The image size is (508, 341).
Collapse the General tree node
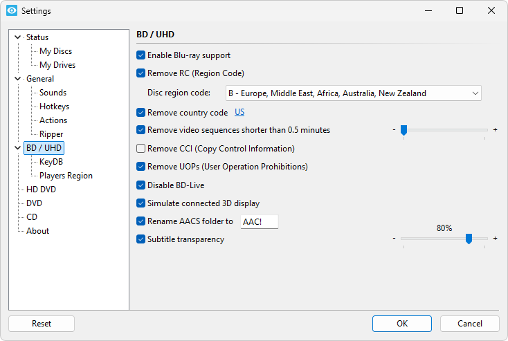click(x=18, y=79)
